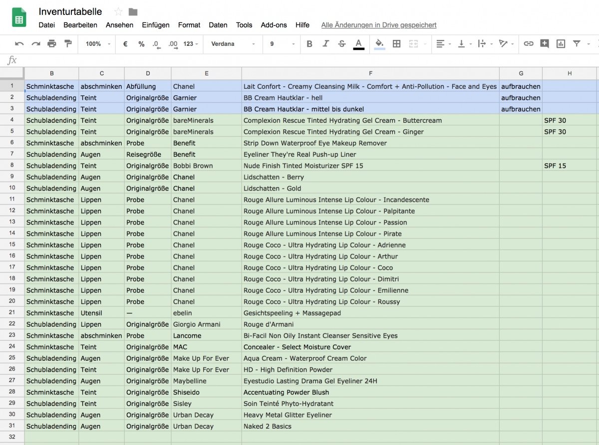Select row 21 header
Screen dimensions: 599x445
tap(12, 313)
